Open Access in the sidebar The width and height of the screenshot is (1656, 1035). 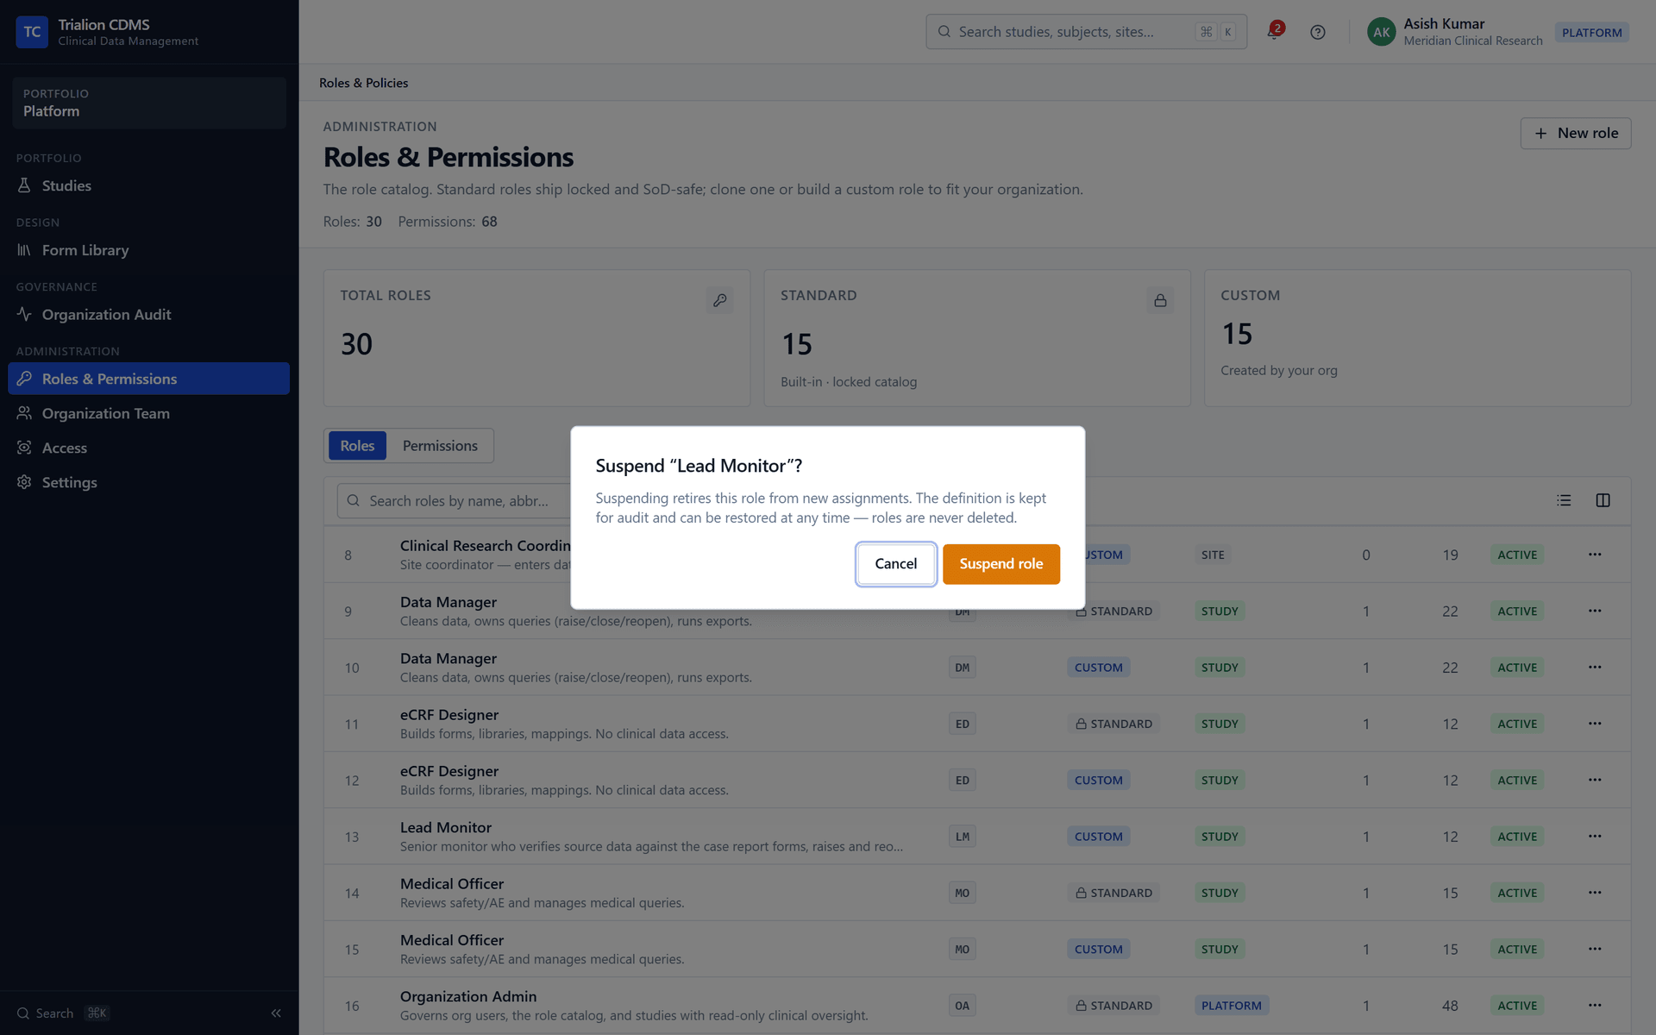[148, 448]
